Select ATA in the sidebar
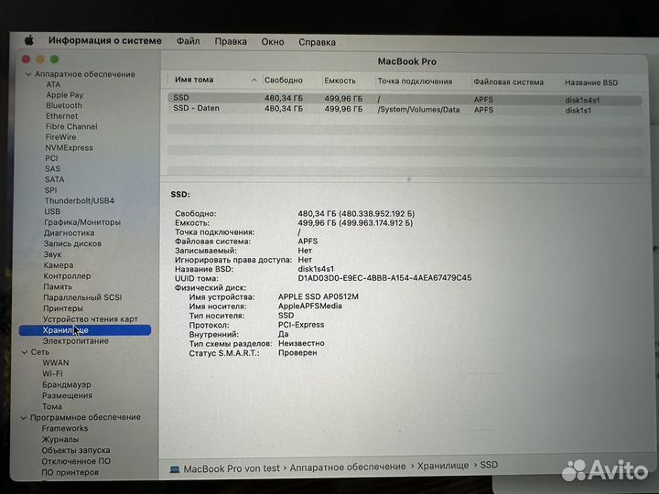Screen dimensions: 659x494 tap(53, 84)
